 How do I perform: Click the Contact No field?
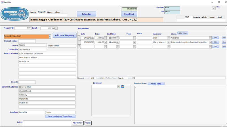coord(33,50)
